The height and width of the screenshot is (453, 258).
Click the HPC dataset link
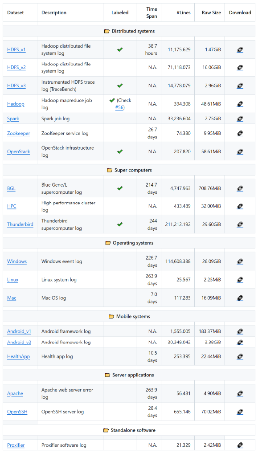point(12,206)
